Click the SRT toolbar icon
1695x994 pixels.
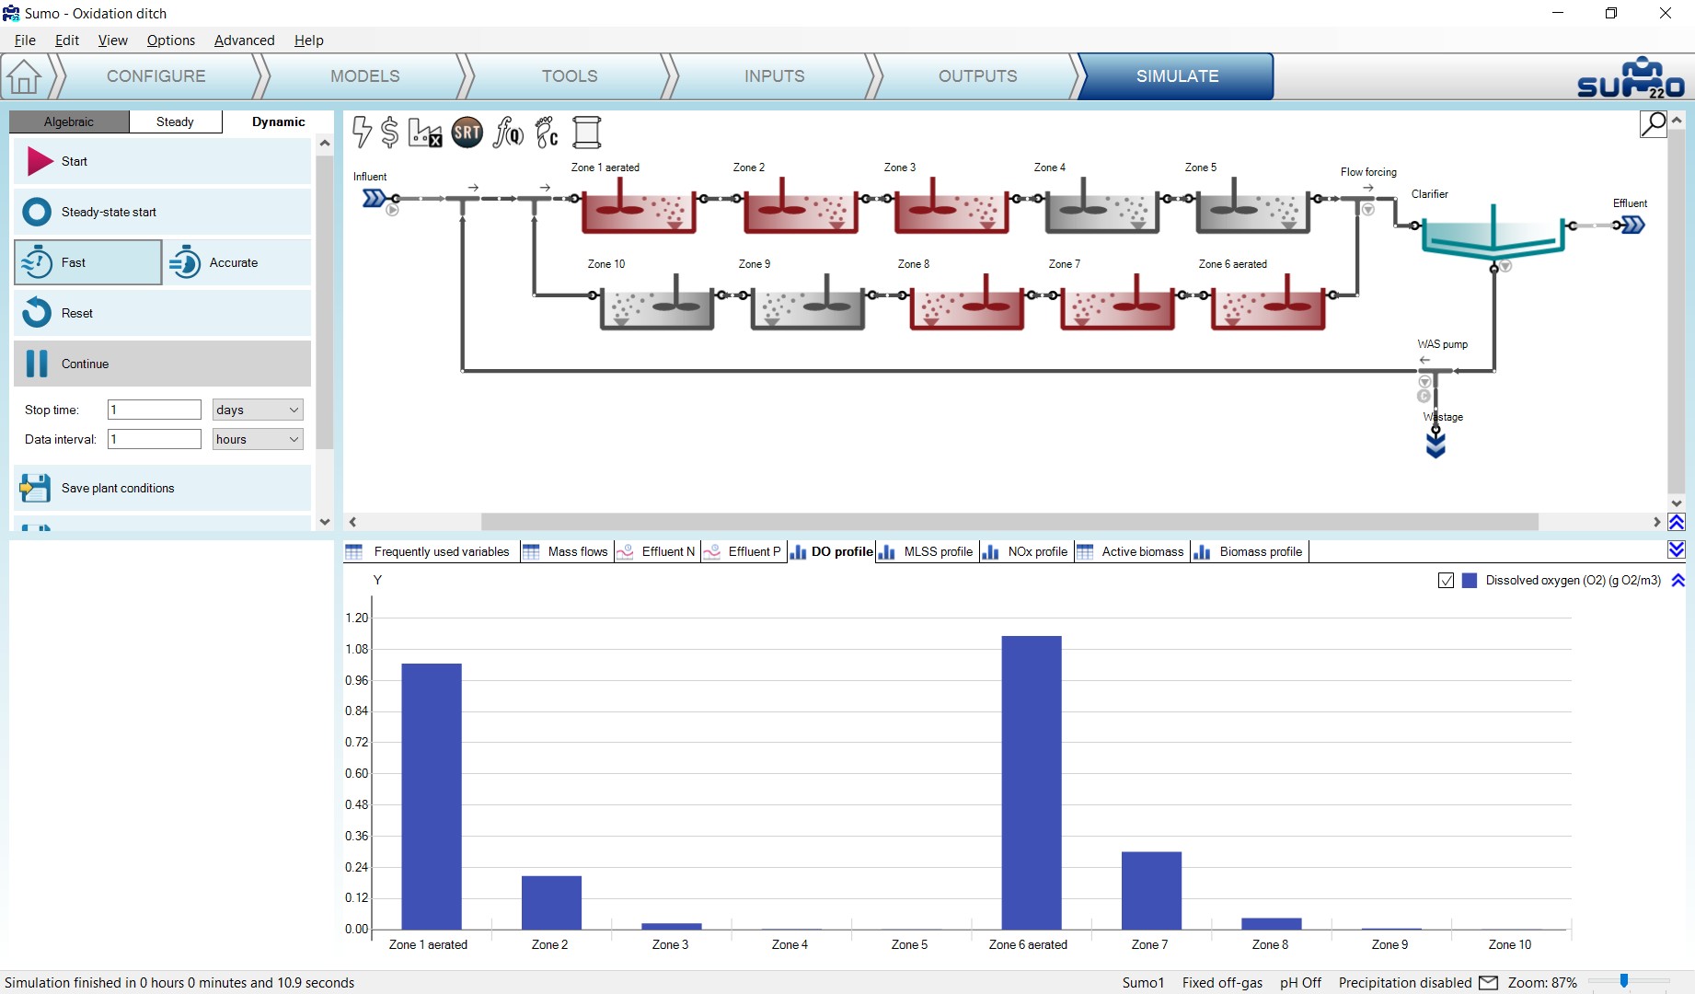[467, 133]
